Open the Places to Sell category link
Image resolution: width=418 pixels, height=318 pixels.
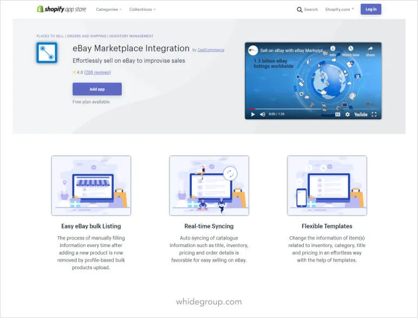[50, 36]
